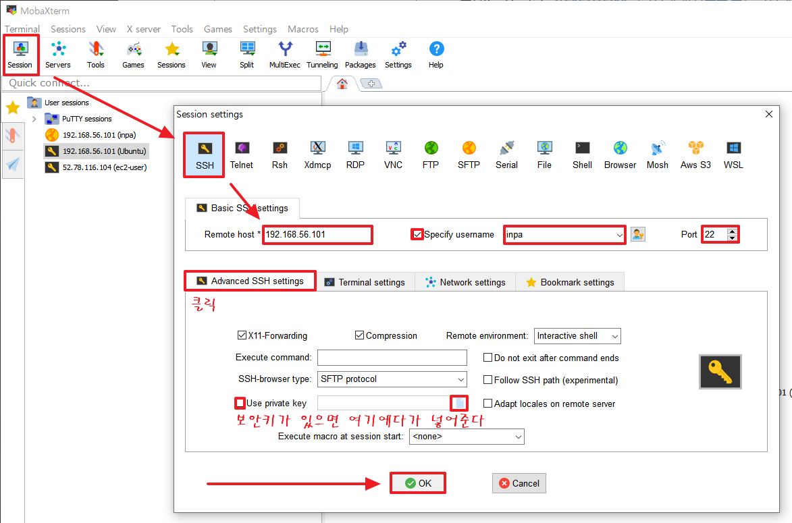Select the Shell session type
This screenshot has width=792, height=523.
[x=583, y=155]
